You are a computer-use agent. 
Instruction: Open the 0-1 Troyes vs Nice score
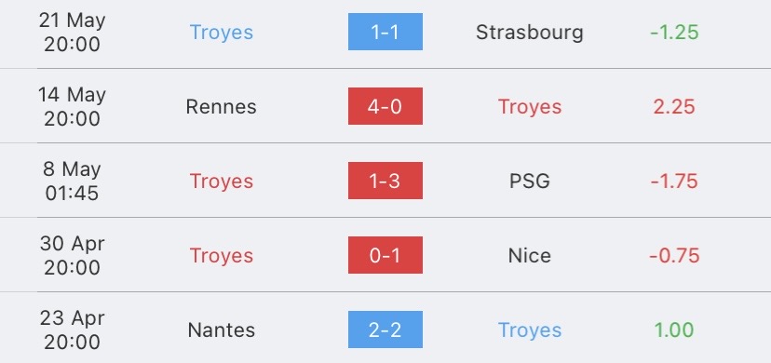pos(385,255)
